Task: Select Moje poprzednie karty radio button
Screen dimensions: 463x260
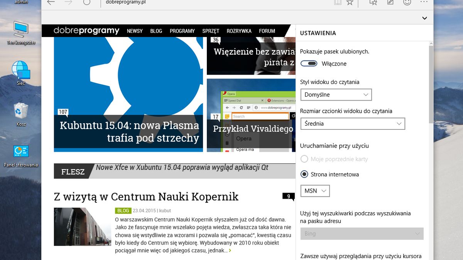Action: (x=304, y=159)
